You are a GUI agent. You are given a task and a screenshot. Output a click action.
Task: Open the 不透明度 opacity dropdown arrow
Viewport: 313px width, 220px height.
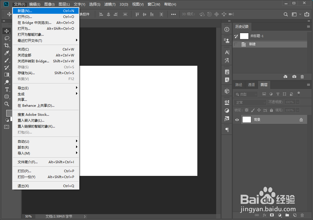click(298, 102)
